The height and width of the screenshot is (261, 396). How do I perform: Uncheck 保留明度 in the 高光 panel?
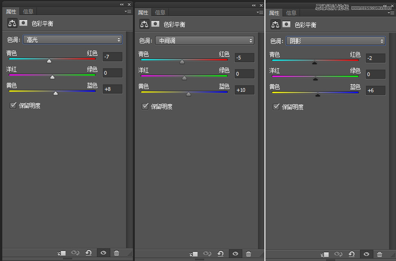13,106
